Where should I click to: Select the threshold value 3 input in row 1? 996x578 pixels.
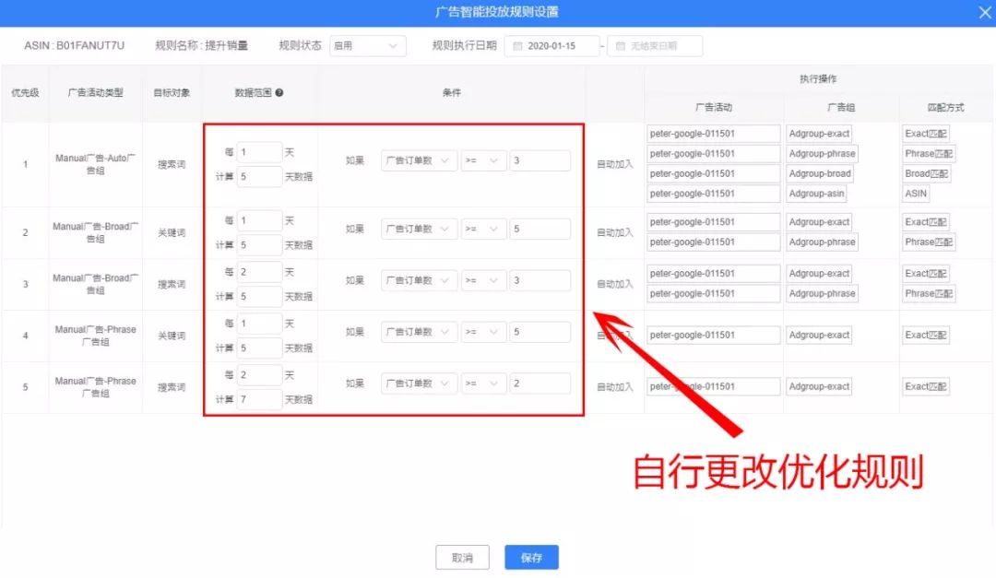[540, 160]
